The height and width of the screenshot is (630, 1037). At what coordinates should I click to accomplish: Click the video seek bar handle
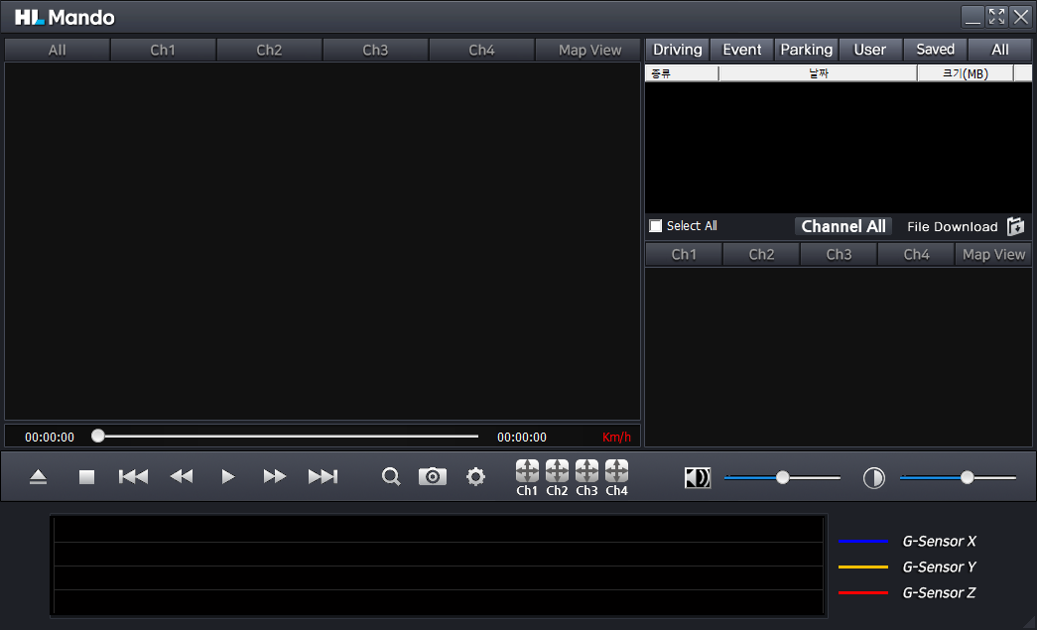coord(98,436)
